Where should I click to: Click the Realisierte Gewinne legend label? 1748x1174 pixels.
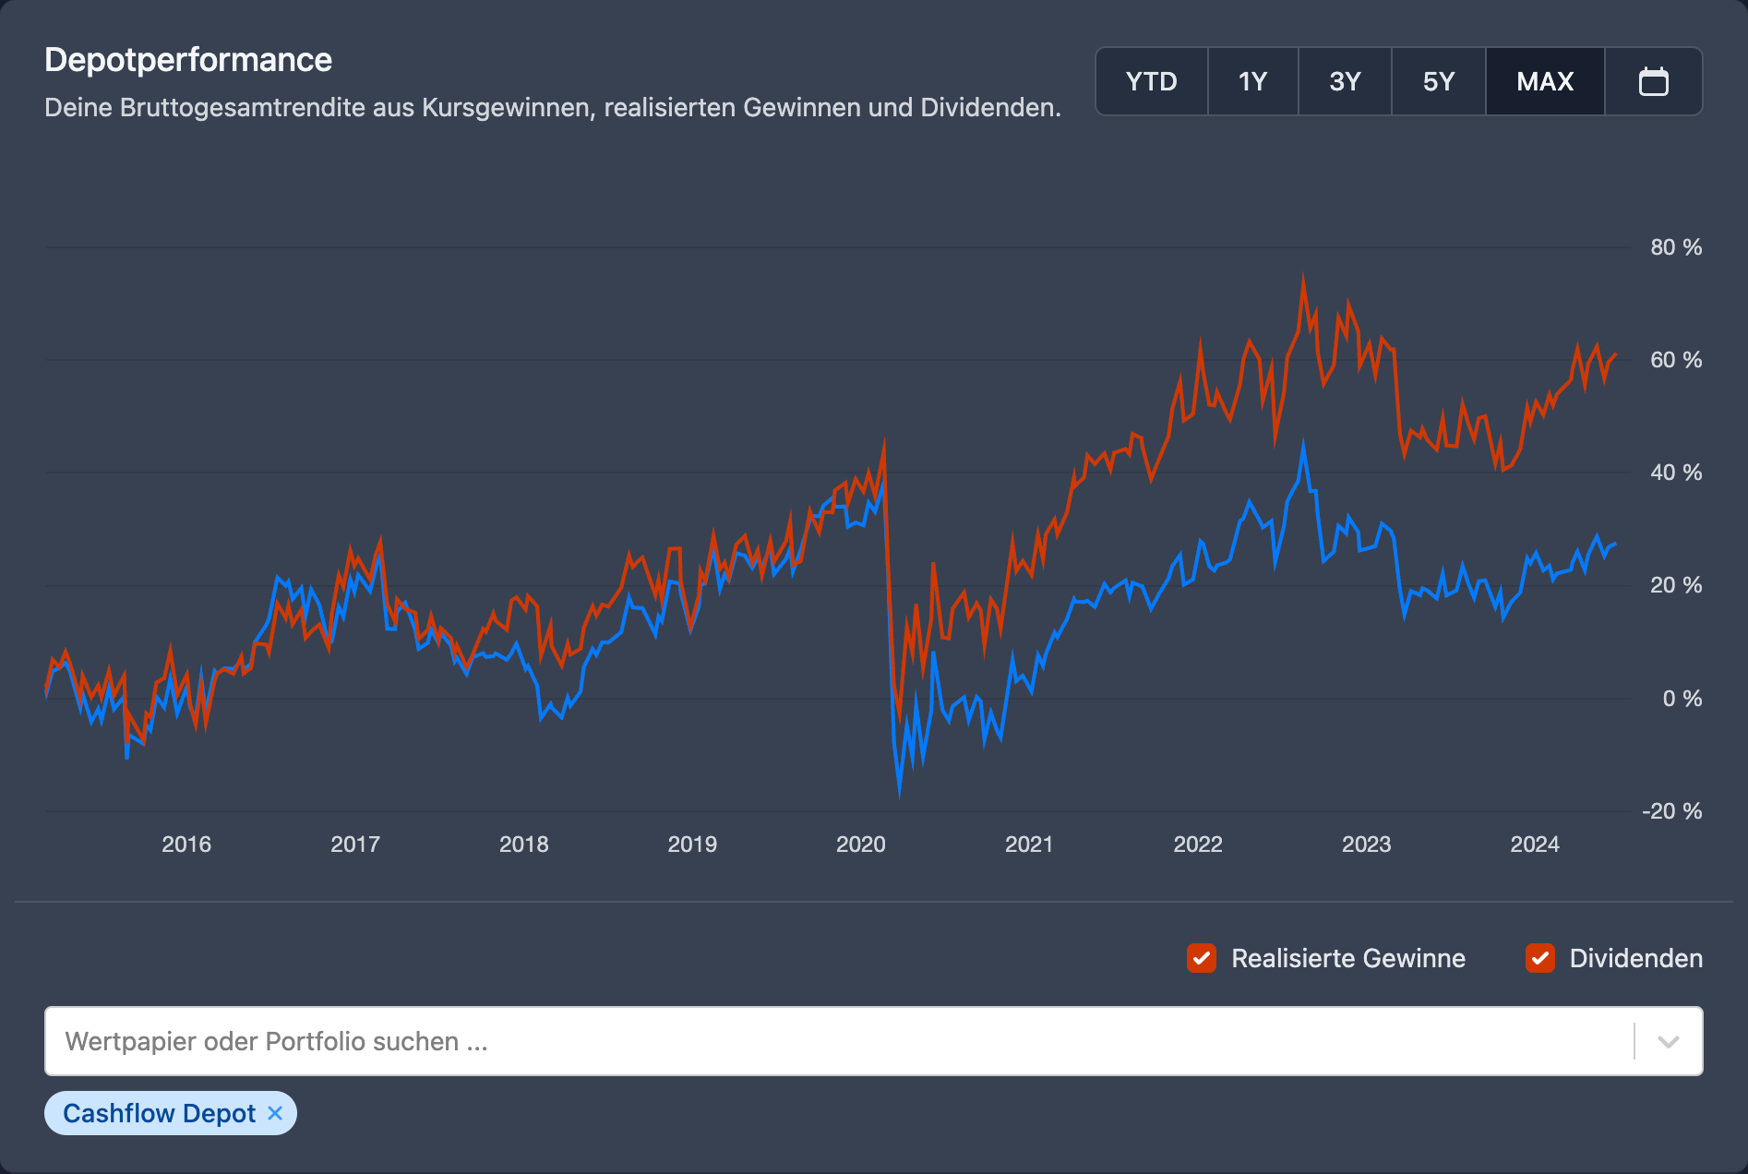(x=1349, y=959)
